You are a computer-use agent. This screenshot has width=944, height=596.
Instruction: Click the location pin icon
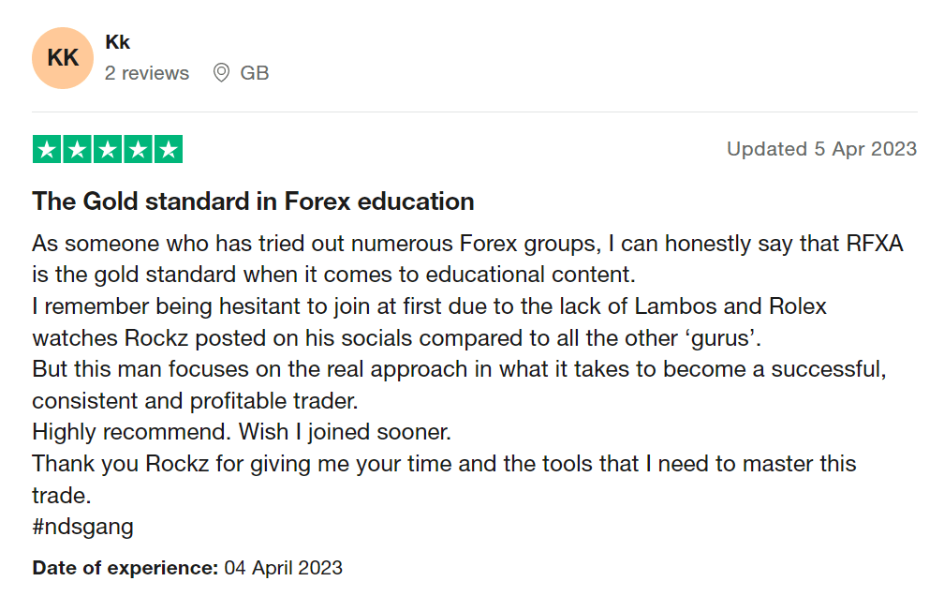pos(222,73)
